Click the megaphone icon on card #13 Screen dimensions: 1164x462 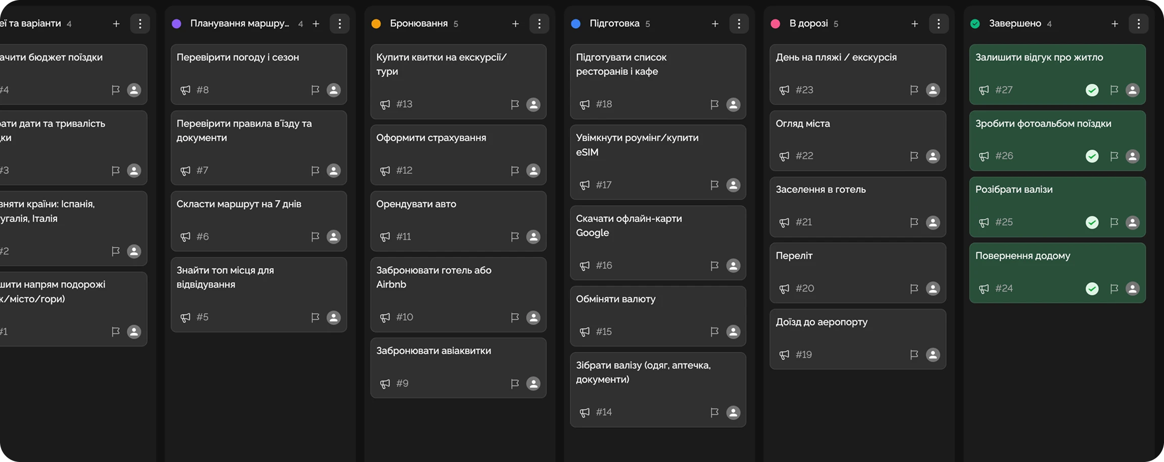point(385,104)
